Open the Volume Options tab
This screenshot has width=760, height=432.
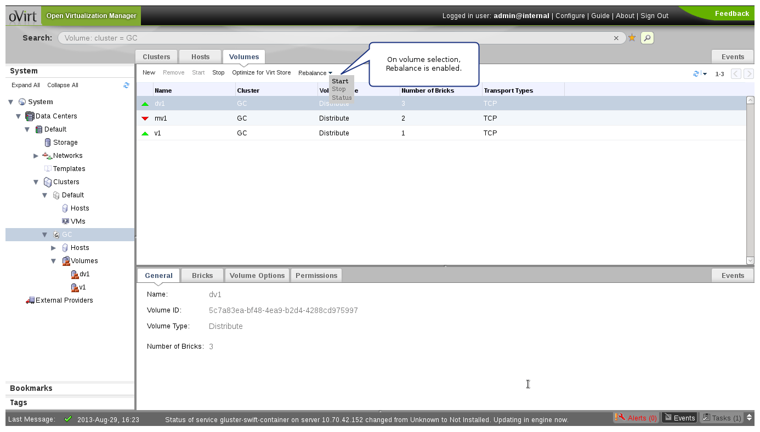pos(257,275)
